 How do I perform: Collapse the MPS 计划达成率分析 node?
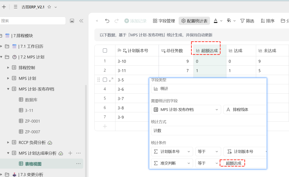(x=8, y=153)
